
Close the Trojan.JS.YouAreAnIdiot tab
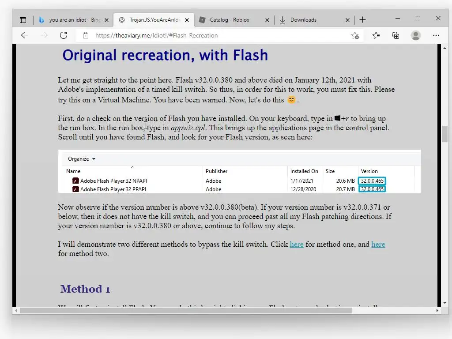click(187, 20)
